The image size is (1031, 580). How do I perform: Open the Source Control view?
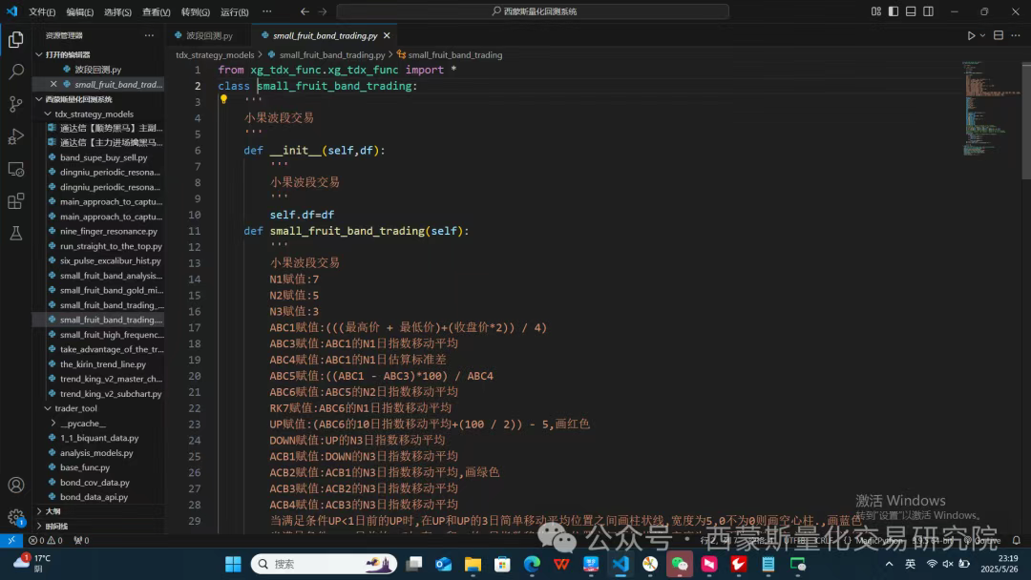[x=16, y=104]
